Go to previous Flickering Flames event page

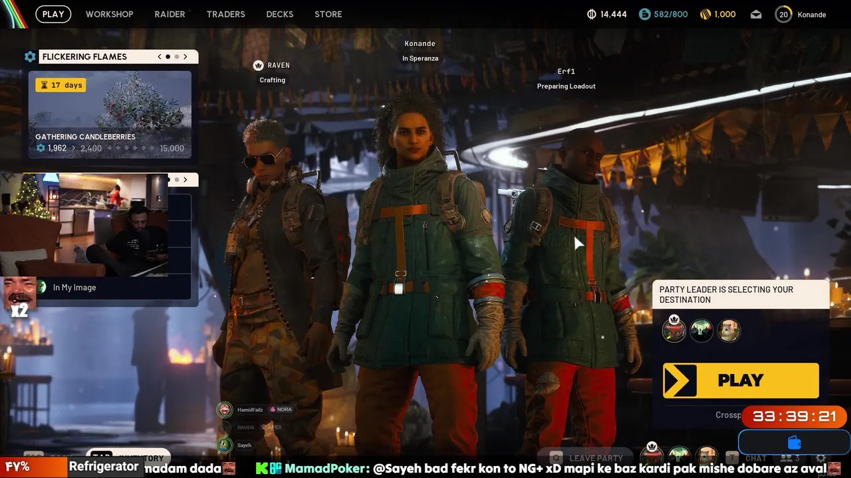tap(160, 56)
